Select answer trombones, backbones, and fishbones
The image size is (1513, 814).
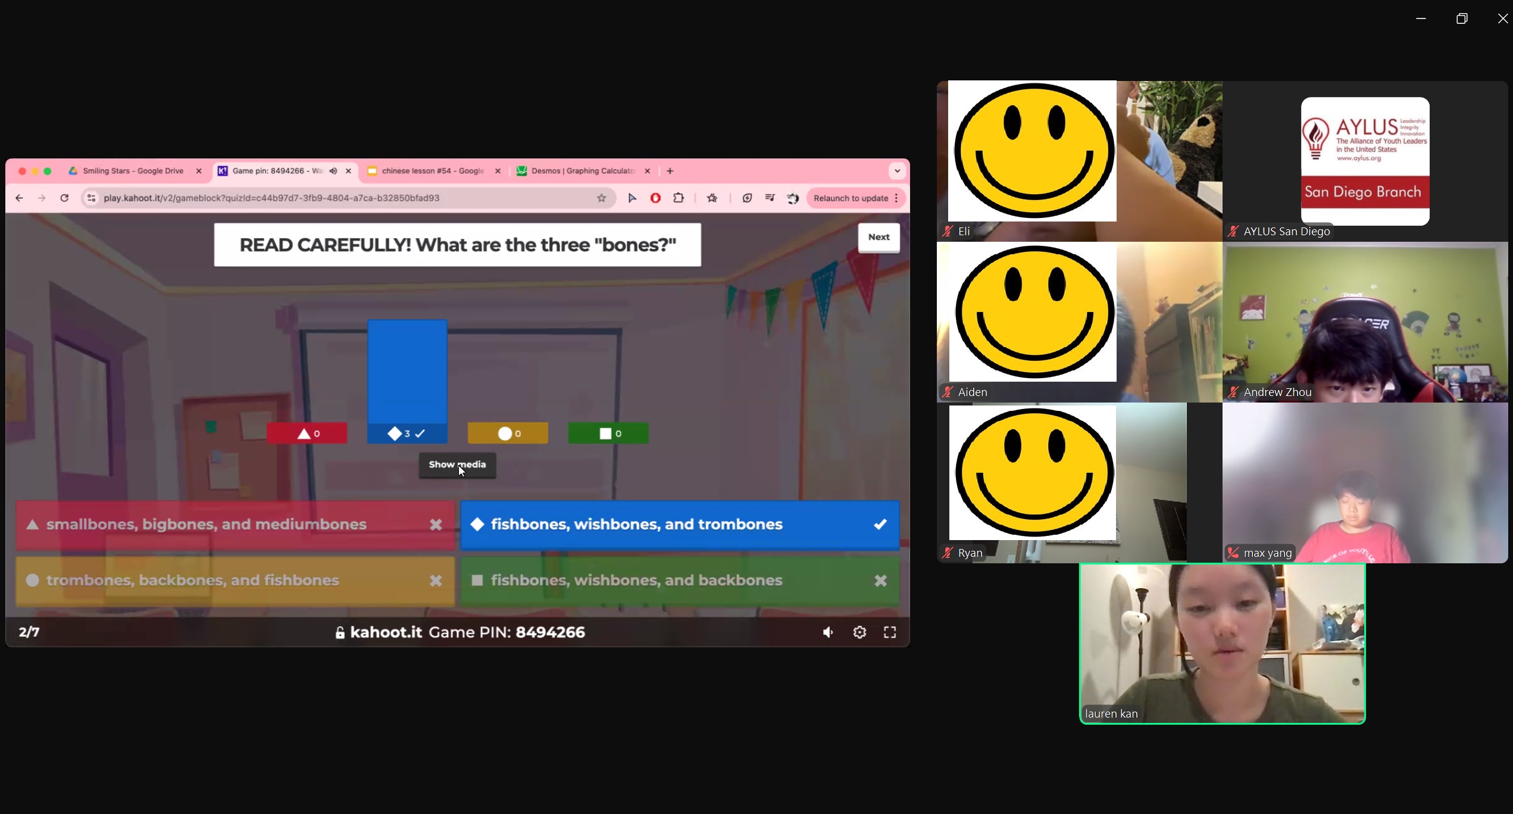click(235, 581)
